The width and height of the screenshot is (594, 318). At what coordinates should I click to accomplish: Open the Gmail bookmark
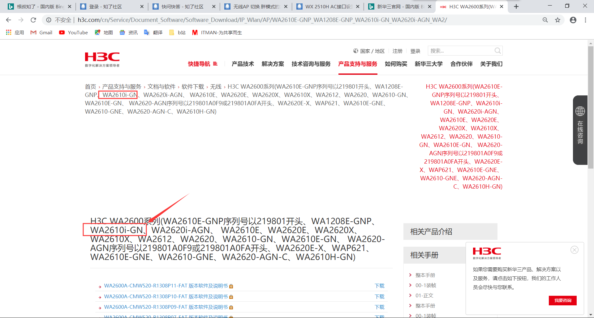[x=41, y=32]
